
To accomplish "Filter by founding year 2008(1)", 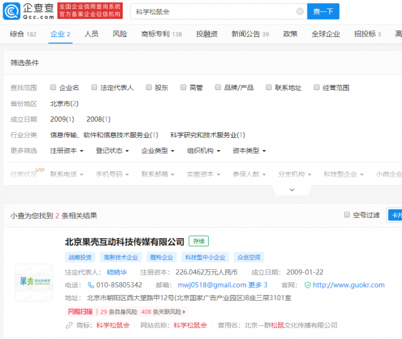I will (98, 119).
